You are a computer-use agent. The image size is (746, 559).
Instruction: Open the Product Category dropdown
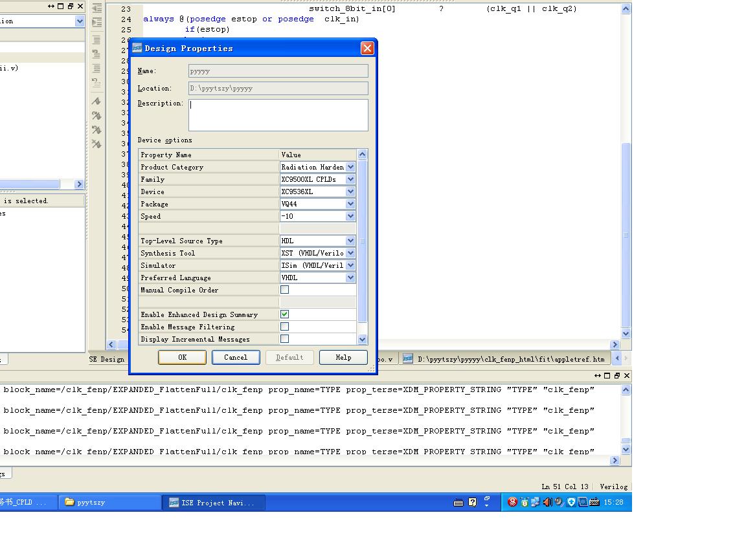[350, 167]
